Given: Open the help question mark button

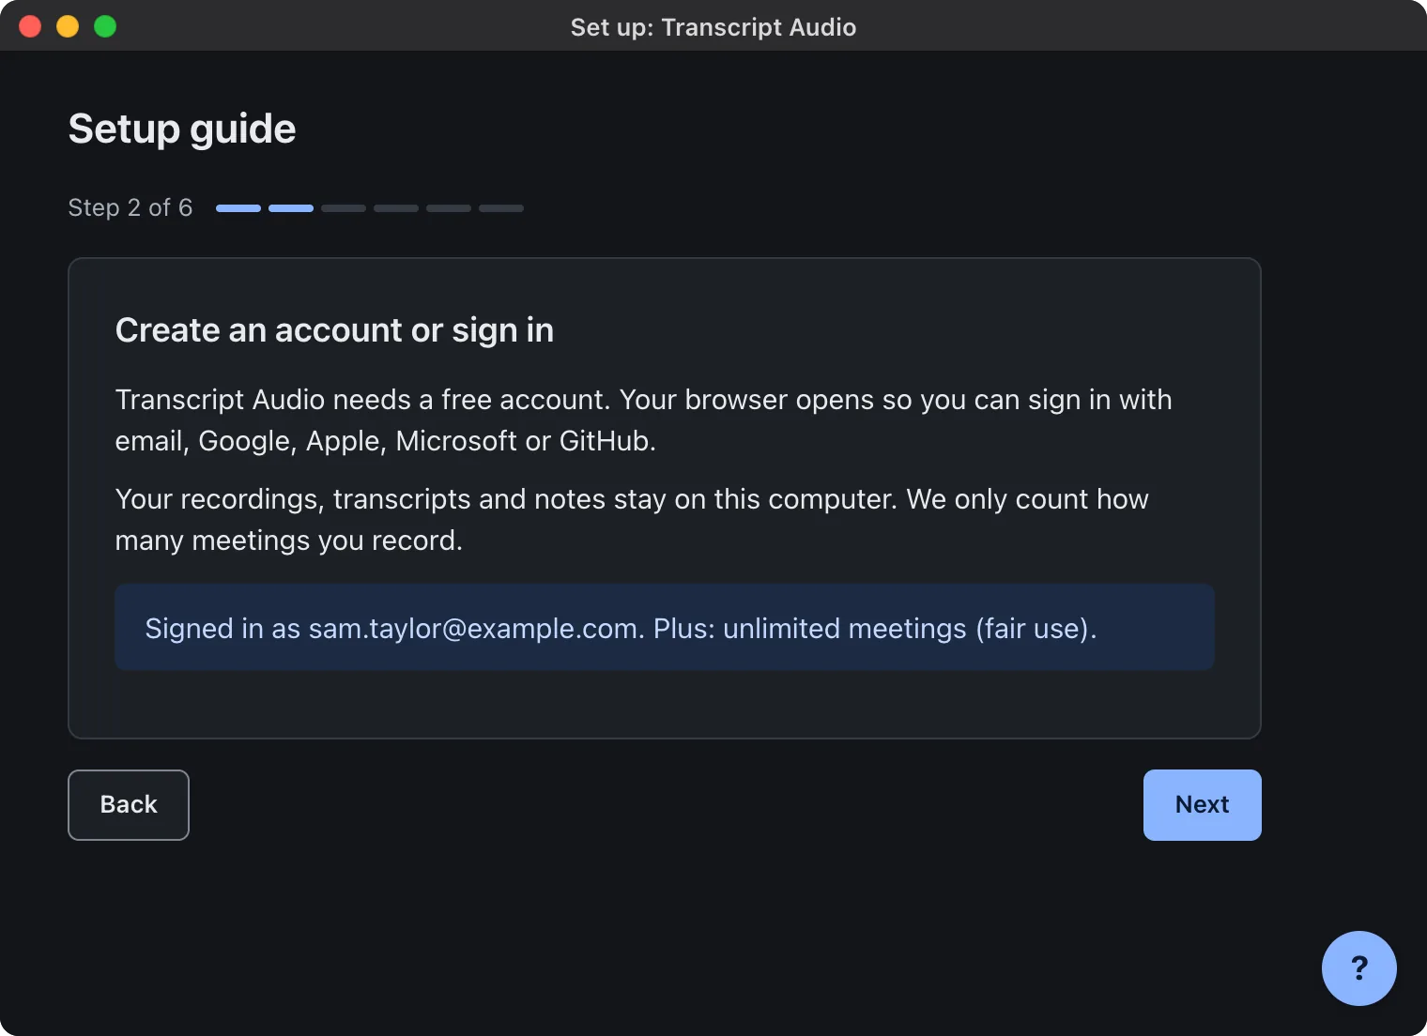Looking at the screenshot, I should [1359, 968].
